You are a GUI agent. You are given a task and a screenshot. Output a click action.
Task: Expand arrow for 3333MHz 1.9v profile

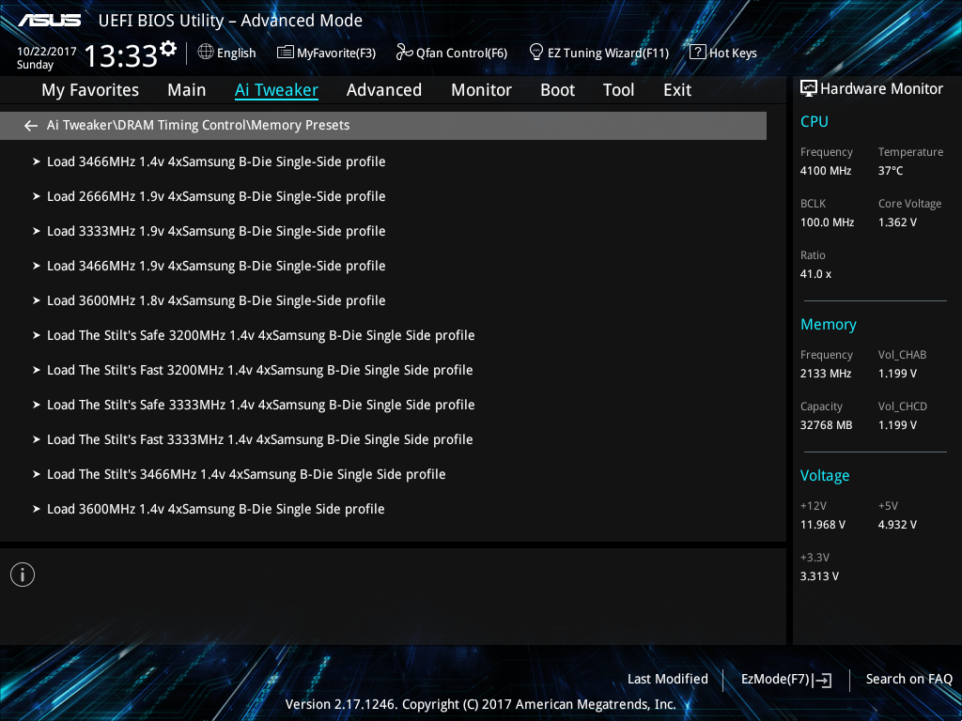pyautogui.click(x=37, y=231)
